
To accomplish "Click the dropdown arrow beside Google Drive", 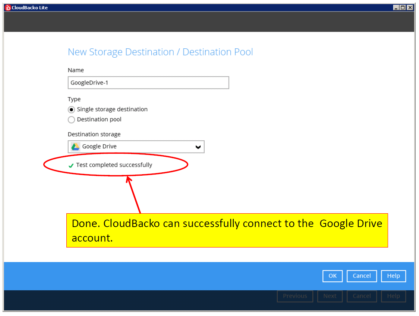I will click(198, 147).
